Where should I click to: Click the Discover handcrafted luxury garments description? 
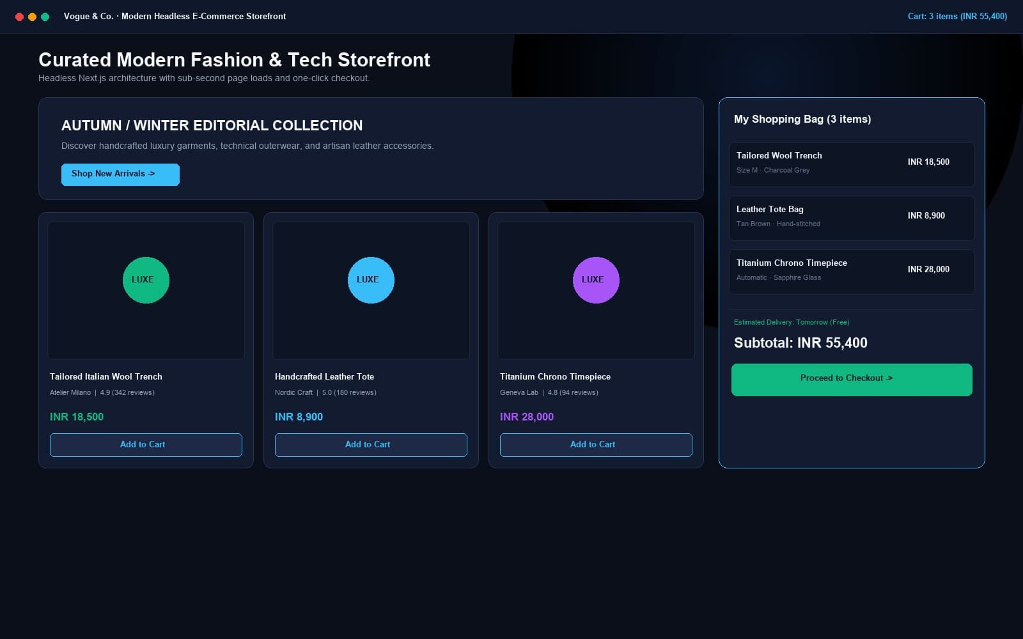247,146
